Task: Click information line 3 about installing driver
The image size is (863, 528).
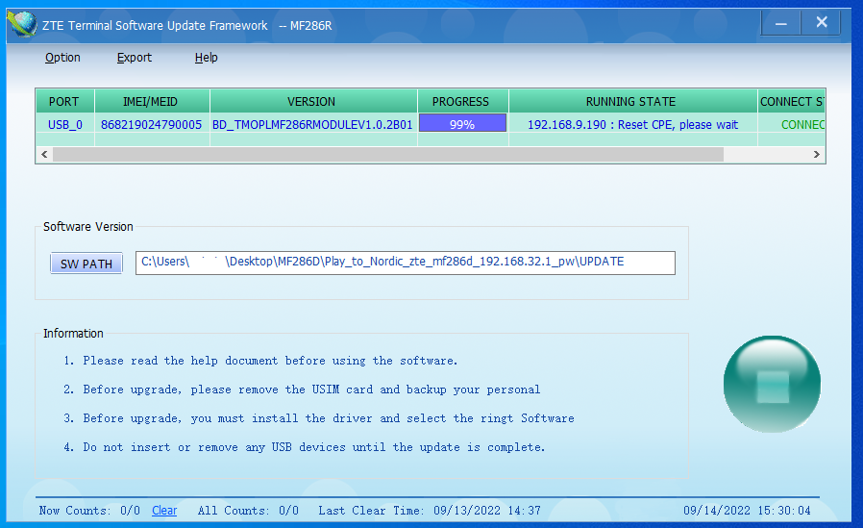Action: pyautogui.click(x=319, y=418)
